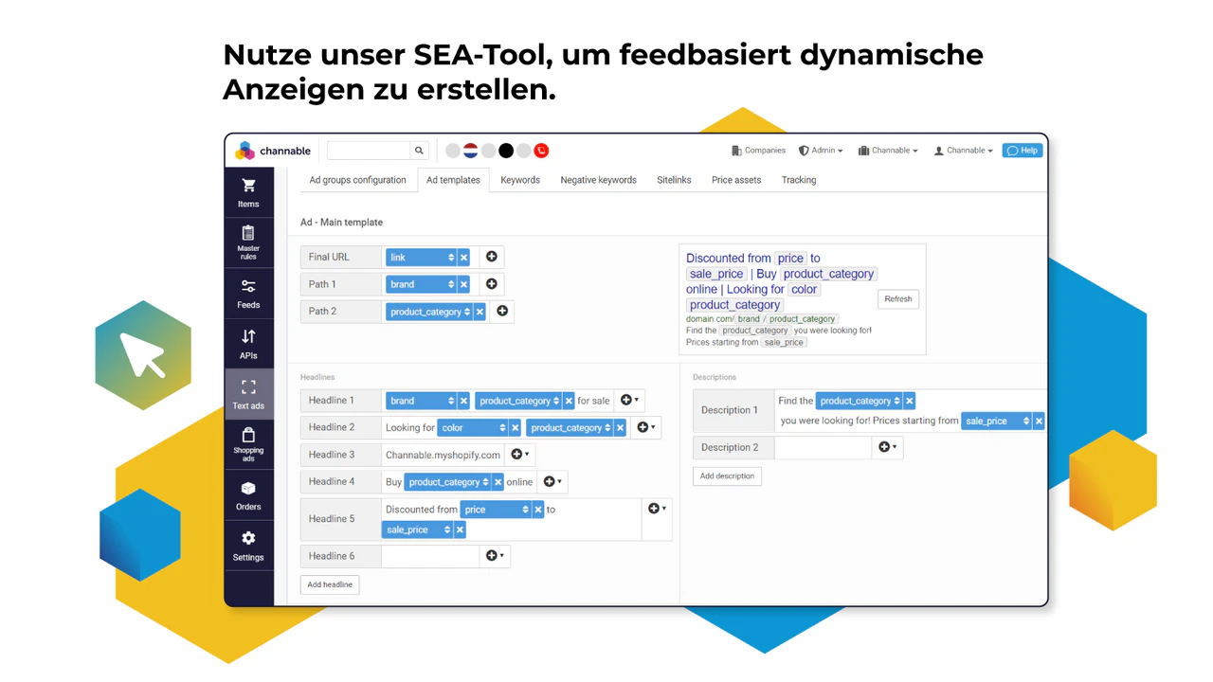Open Items in the sidebar
The height and width of the screenshot is (682, 1213).
point(248,192)
